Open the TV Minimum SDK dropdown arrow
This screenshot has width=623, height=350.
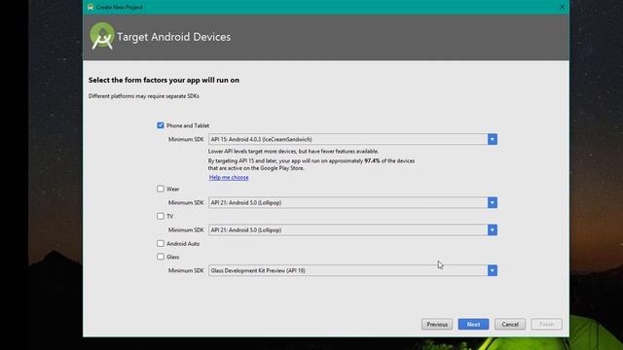click(x=493, y=230)
